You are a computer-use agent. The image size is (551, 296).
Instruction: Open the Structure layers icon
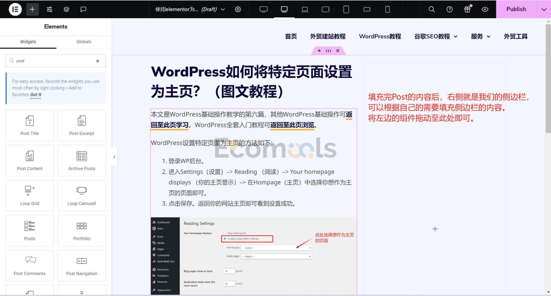66,9
